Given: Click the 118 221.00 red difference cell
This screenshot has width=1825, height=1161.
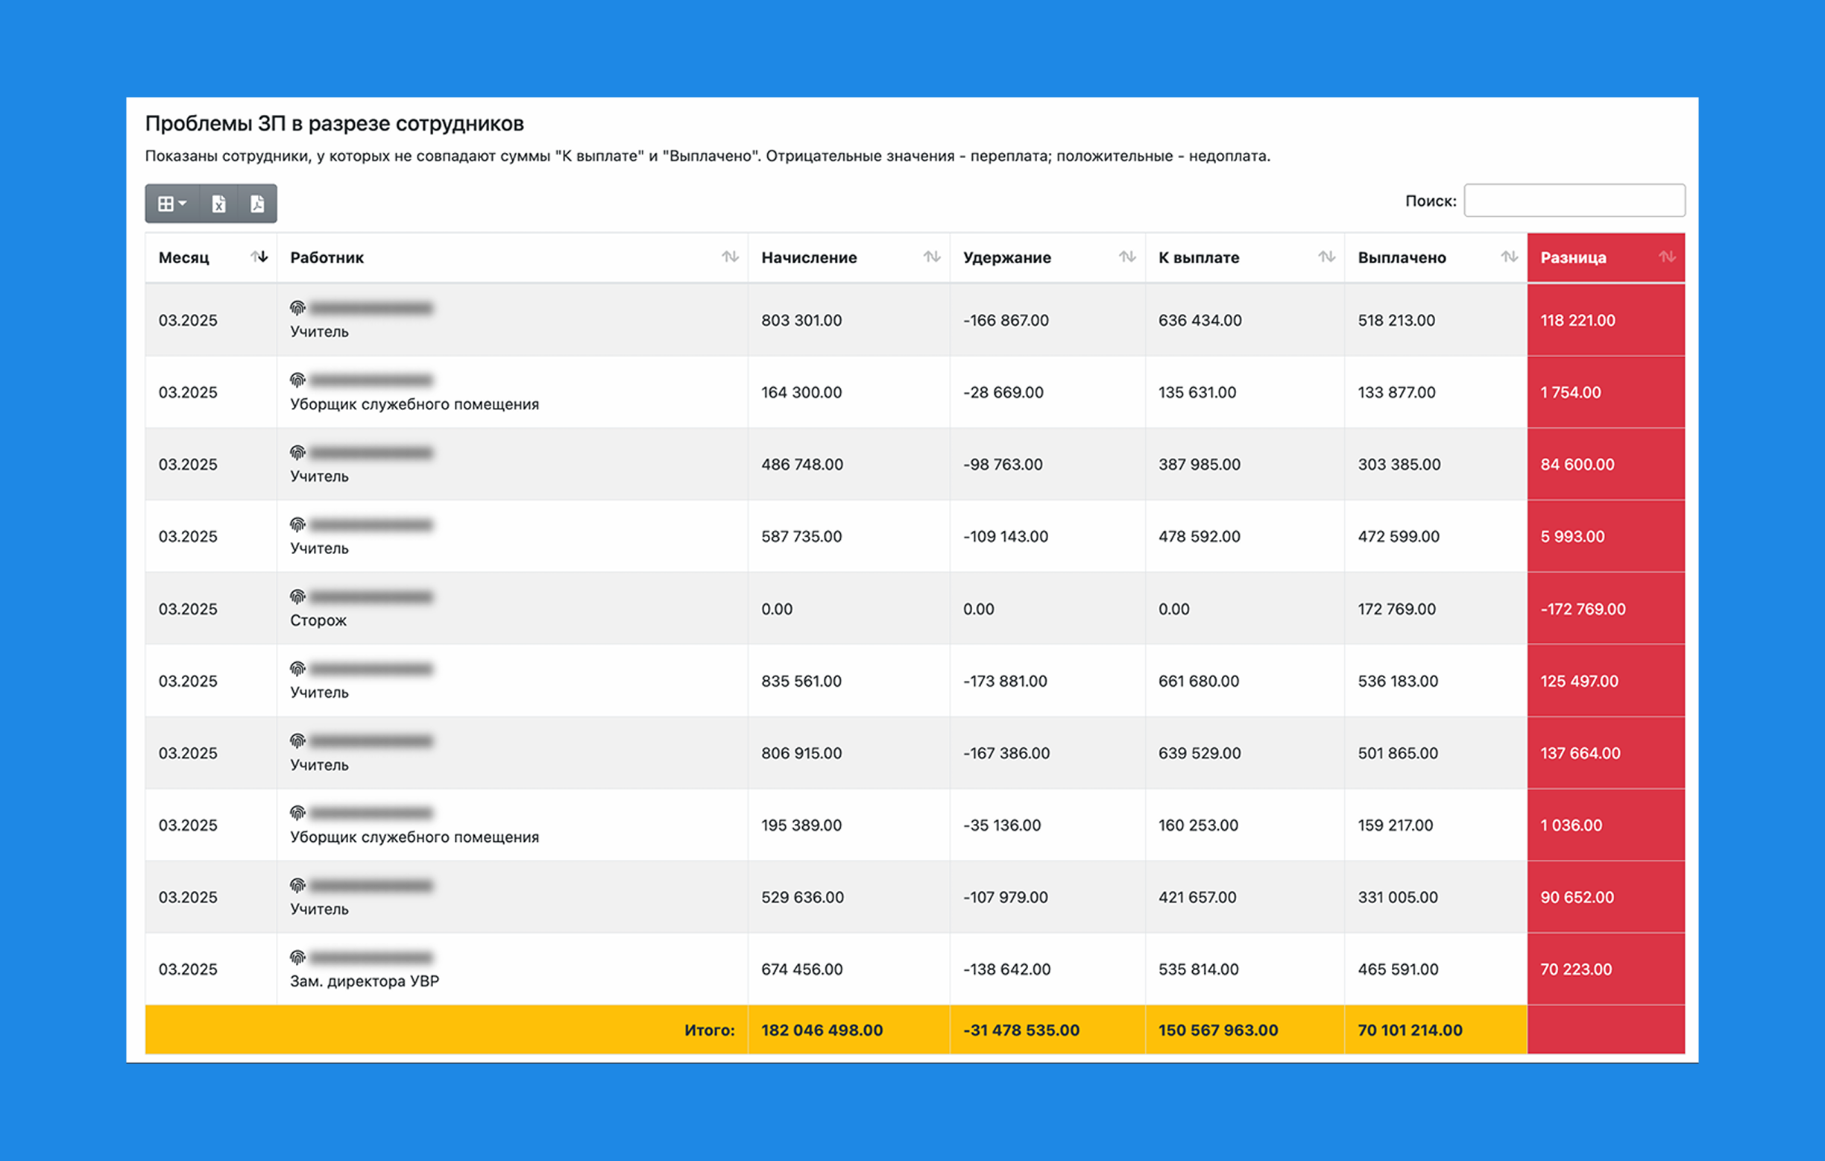Looking at the screenshot, I should click(x=1577, y=320).
